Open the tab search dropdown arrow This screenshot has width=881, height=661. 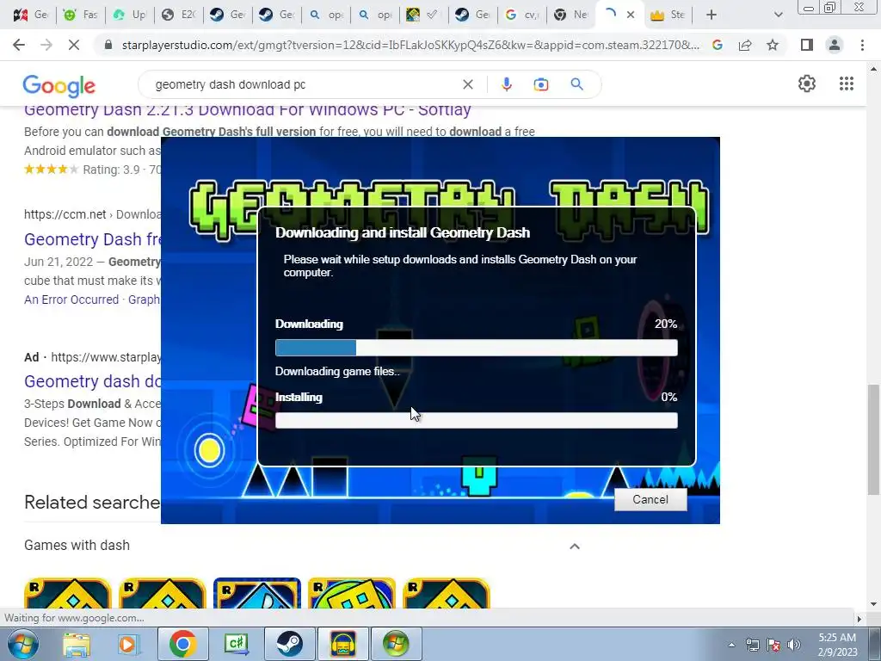pyautogui.click(x=778, y=15)
